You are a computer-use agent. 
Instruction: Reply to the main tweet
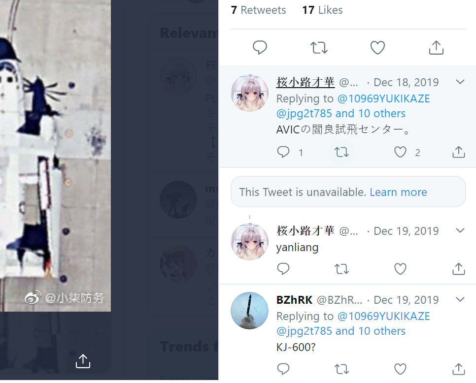click(x=260, y=48)
